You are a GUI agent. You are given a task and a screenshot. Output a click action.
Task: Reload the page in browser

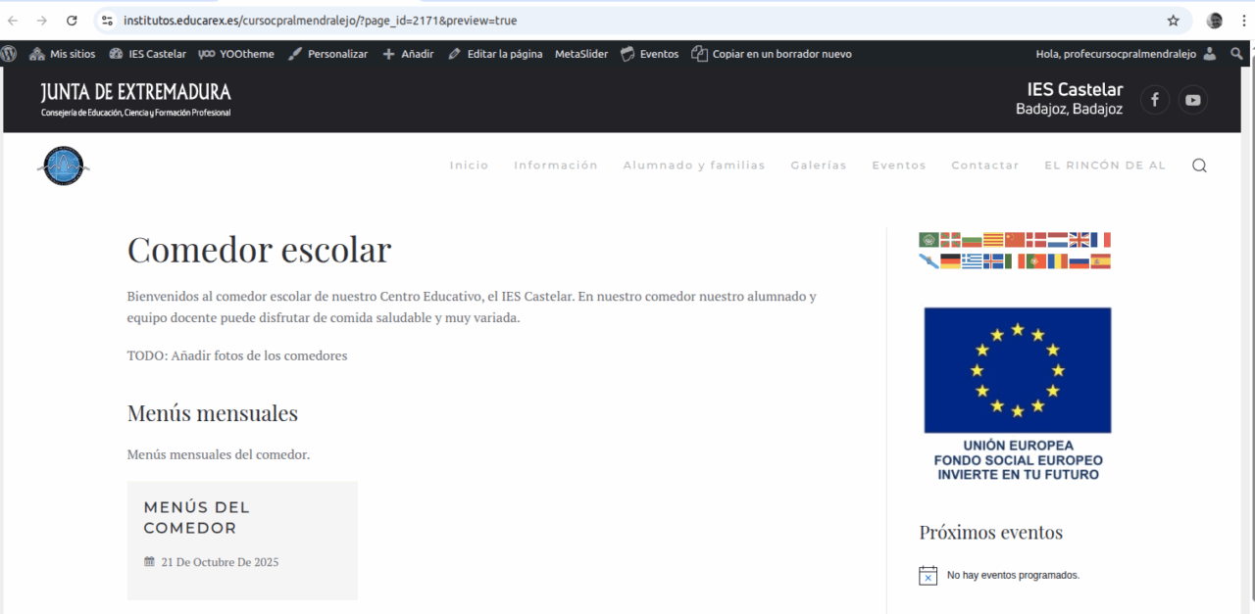(x=72, y=21)
